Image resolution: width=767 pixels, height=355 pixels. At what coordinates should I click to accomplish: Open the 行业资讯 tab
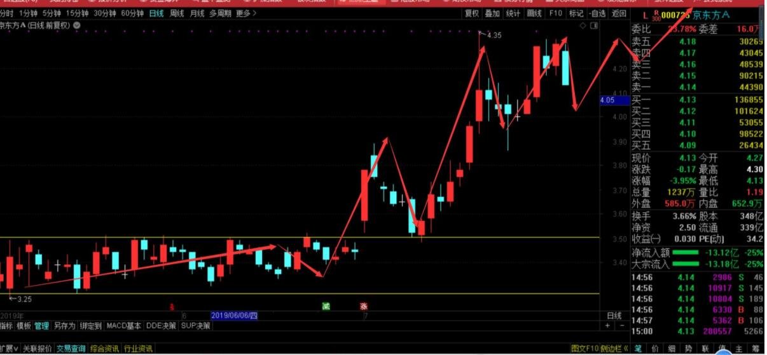tap(138, 348)
